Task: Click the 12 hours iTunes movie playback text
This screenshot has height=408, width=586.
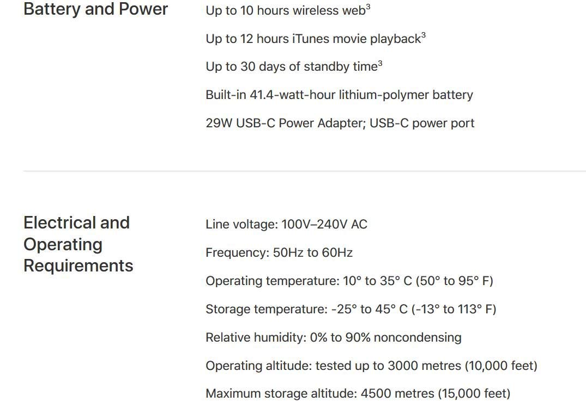Action: pyautogui.click(x=313, y=39)
